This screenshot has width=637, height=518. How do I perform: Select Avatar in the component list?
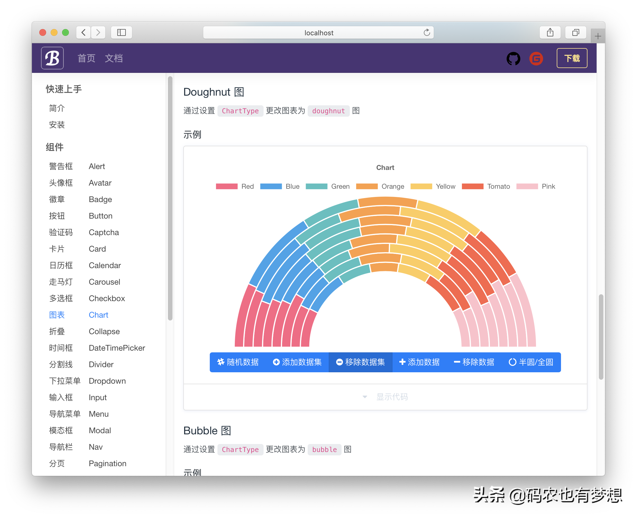(100, 183)
